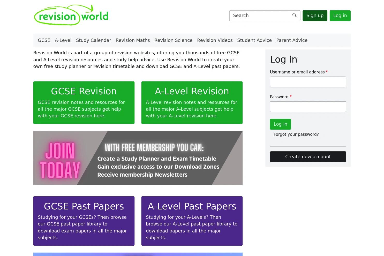Click the Password field

[x=308, y=107]
